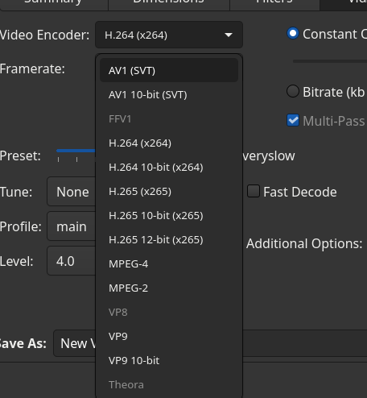Select H.265 (x265) encoder
The height and width of the screenshot is (398, 367).
tap(169, 192)
